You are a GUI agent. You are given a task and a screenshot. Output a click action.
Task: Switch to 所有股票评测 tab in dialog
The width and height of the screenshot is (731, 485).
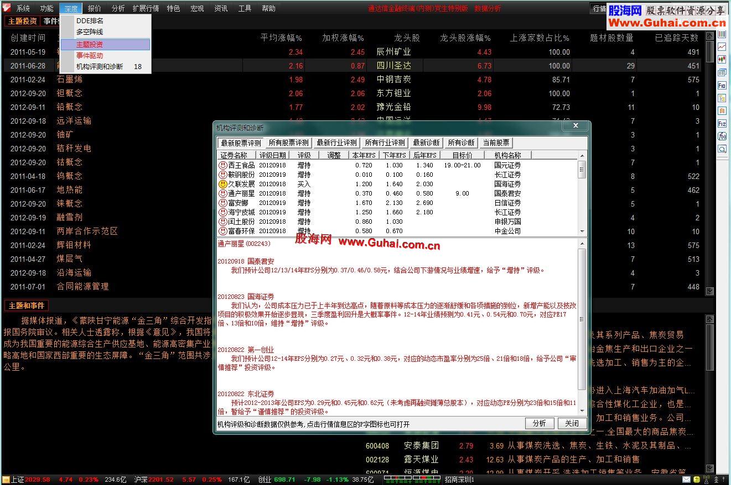(288, 143)
